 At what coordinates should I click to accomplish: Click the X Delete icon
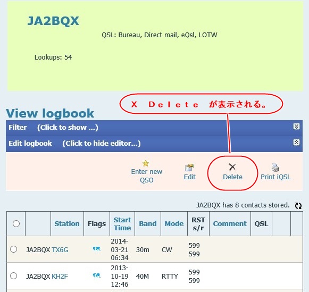click(232, 167)
